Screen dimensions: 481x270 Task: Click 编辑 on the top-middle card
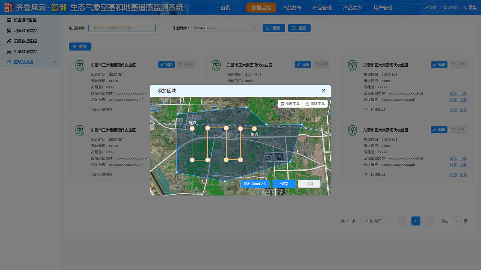[x=303, y=64]
